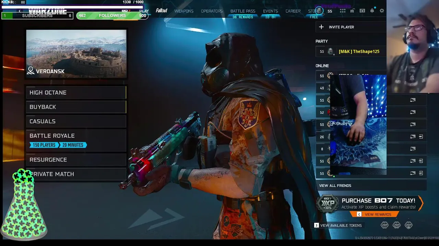
Task: Click the ONLINE section heading
Action: tap(322, 66)
